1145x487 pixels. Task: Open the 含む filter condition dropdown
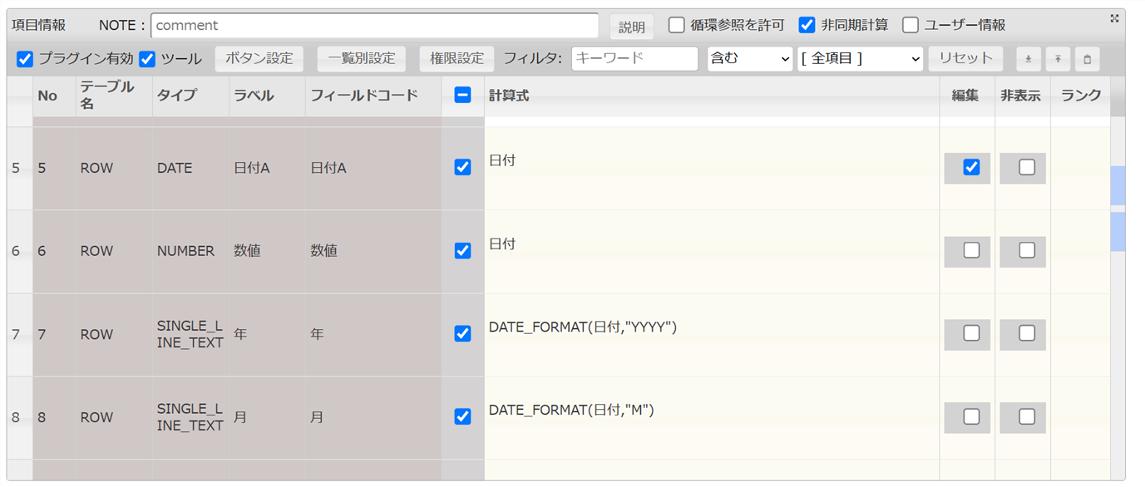tap(749, 58)
